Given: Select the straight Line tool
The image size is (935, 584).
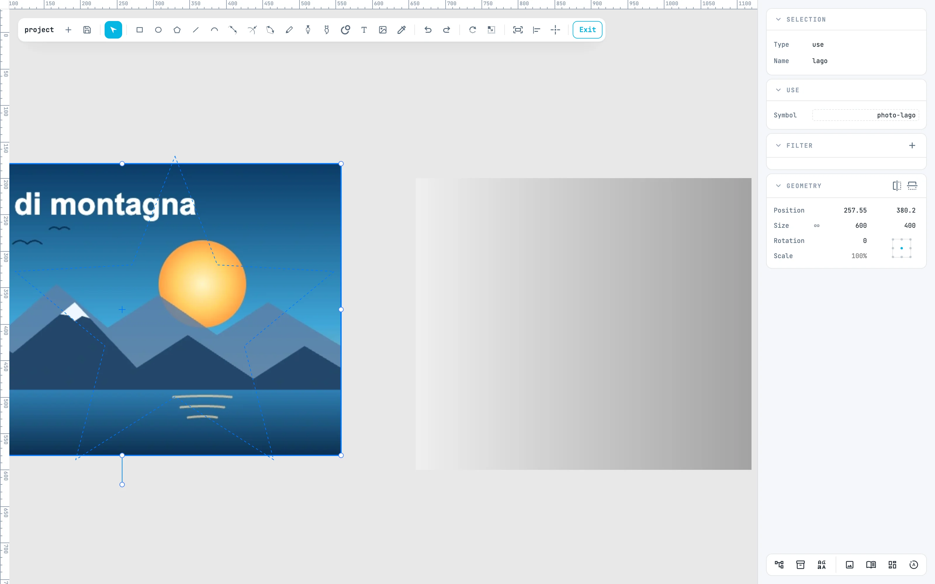Looking at the screenshot, I should (196, 30).
